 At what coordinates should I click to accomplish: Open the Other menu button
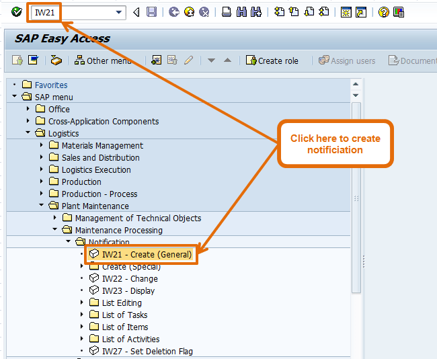[x=103, y=61]
